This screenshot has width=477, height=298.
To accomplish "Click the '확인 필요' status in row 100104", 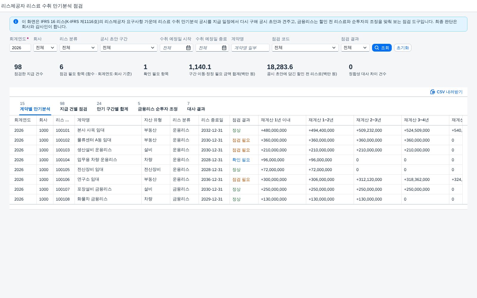I will [x=241, y=160].
